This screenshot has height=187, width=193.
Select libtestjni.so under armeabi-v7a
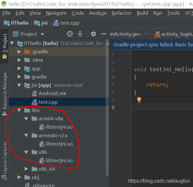pos(59,144)
